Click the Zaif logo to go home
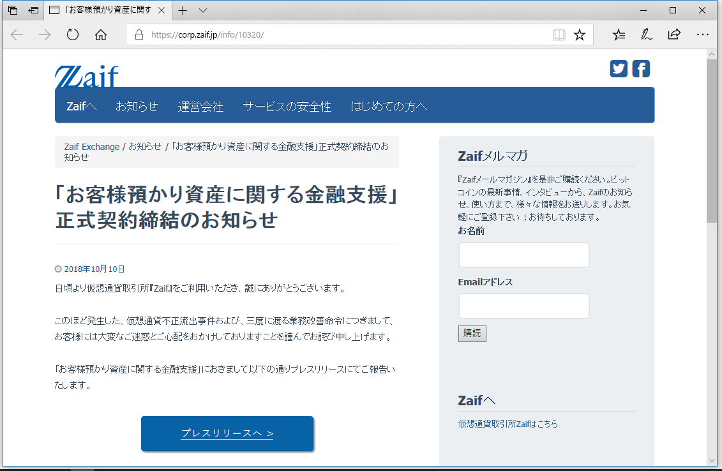The width and height of the screenshot is (722, 471). coord(86,75)
